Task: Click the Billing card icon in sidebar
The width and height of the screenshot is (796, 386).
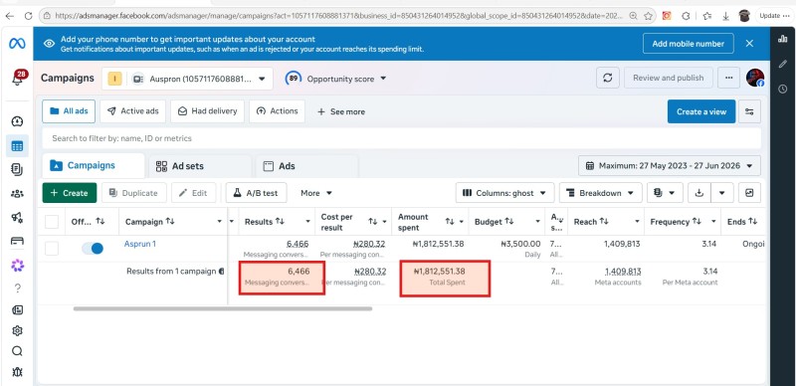Action: tap(17, 241)
